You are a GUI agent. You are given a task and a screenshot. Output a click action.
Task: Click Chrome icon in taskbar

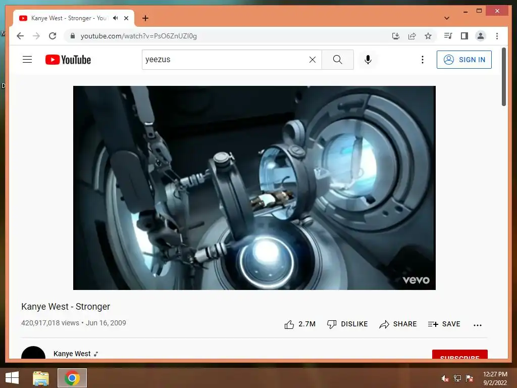click(x=72, y=378)
